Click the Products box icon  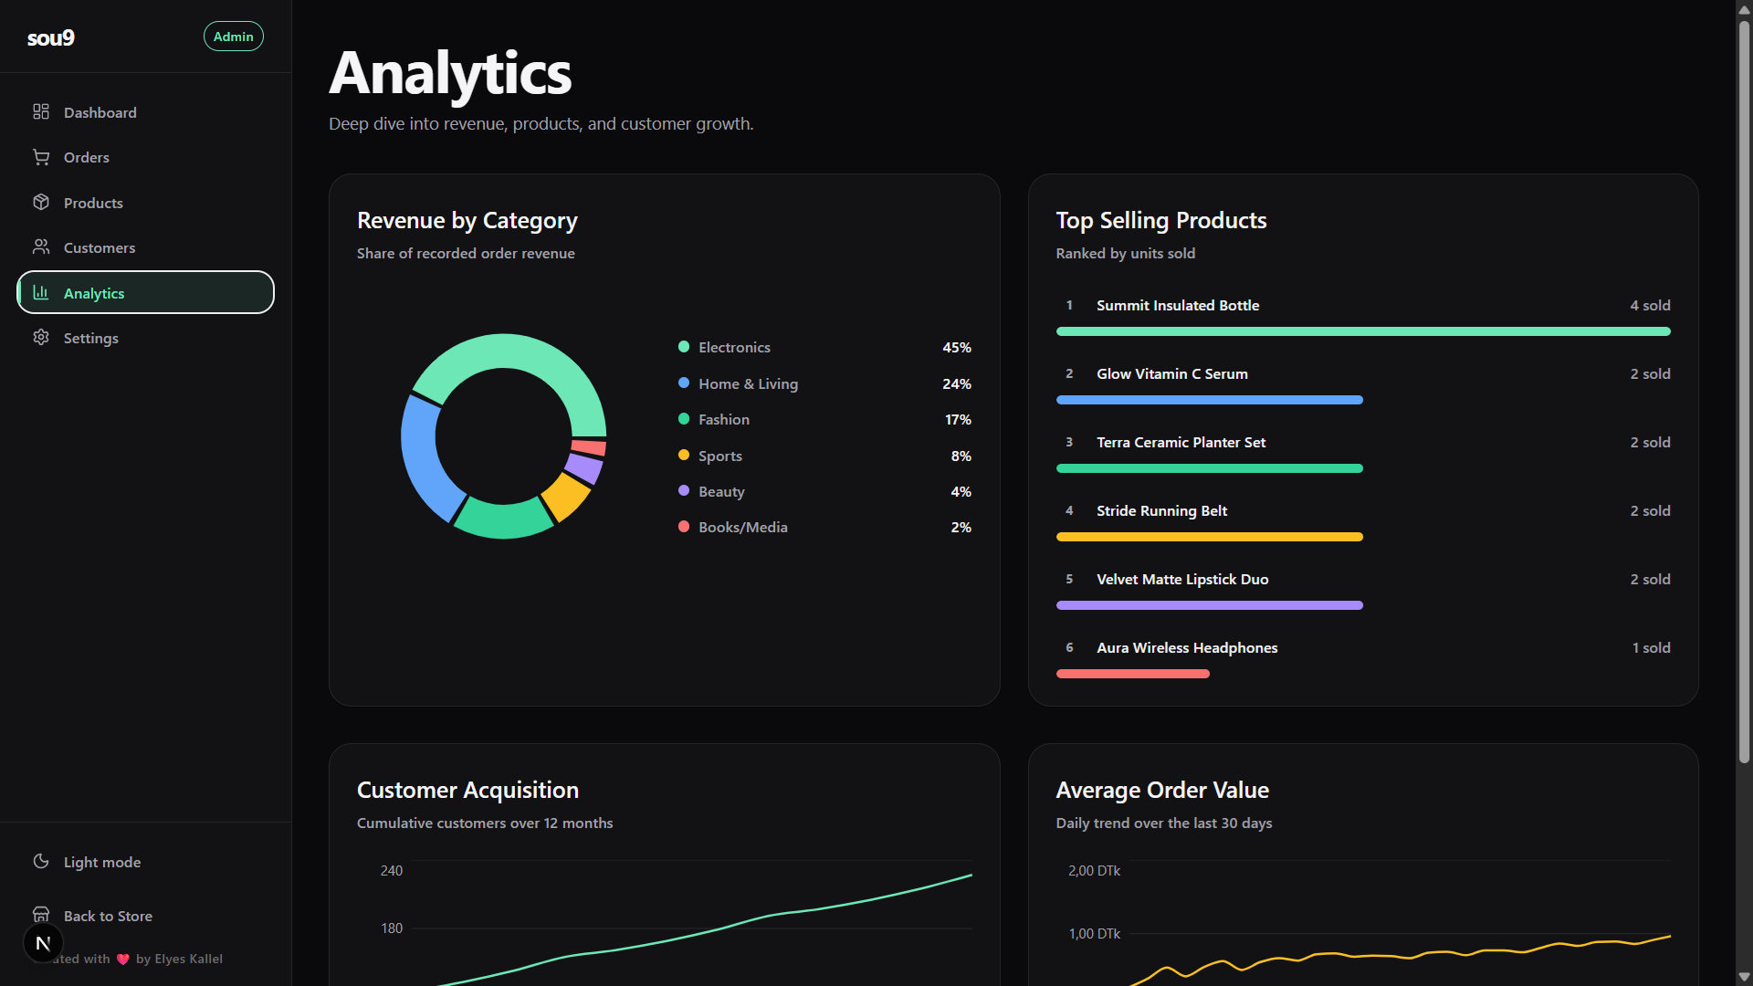[41, 202]
